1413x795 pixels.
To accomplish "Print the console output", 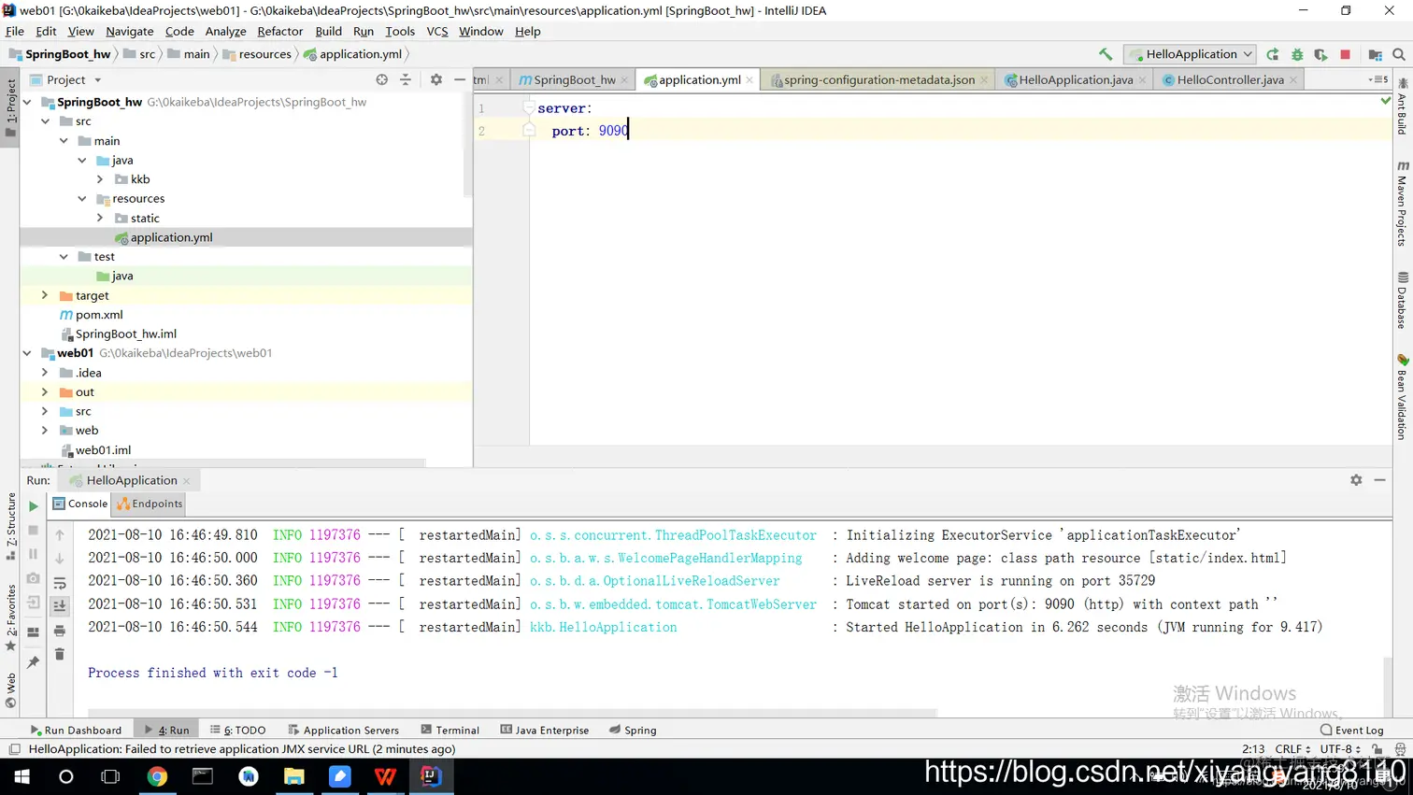I will tap(60, 631).
